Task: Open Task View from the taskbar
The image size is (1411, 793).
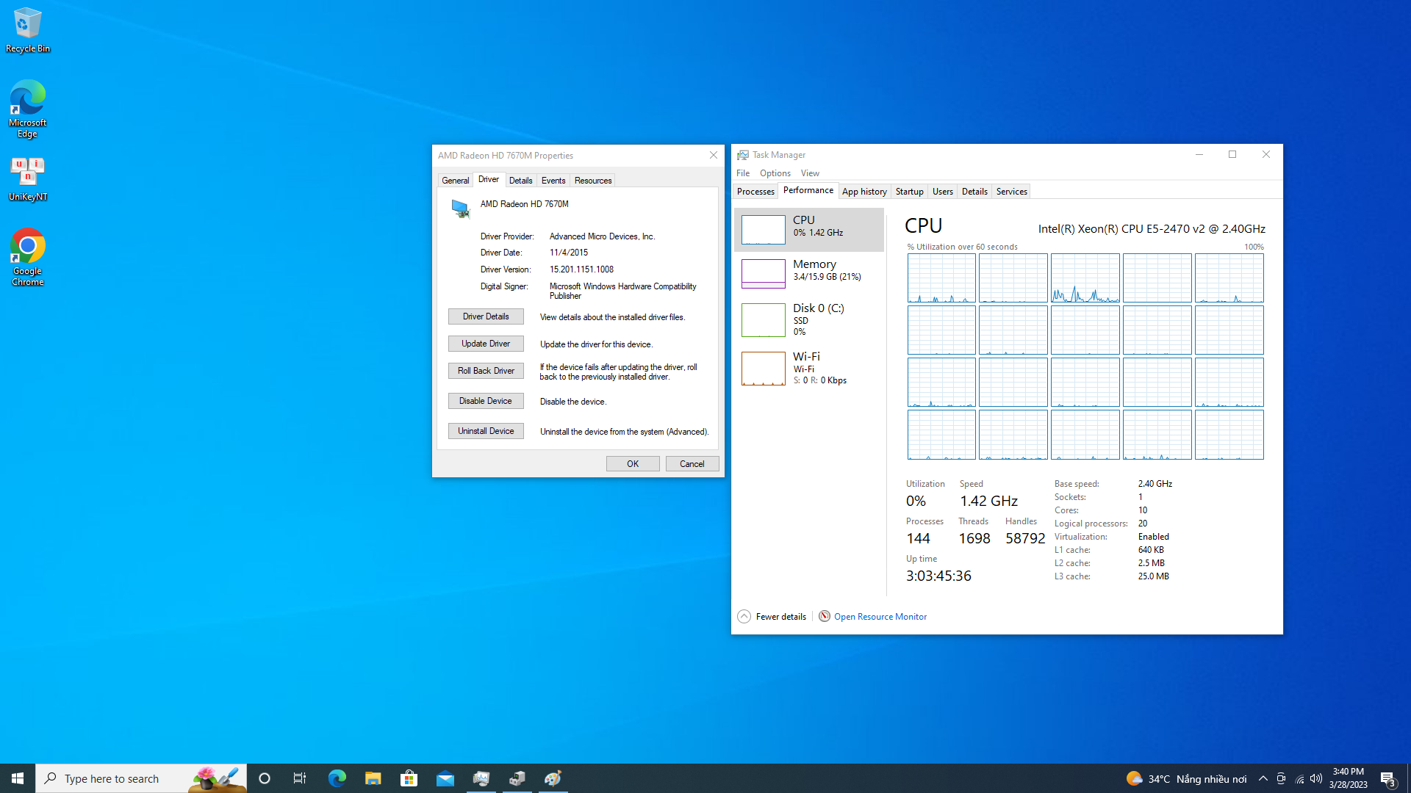Action: [x=300, y=778]
